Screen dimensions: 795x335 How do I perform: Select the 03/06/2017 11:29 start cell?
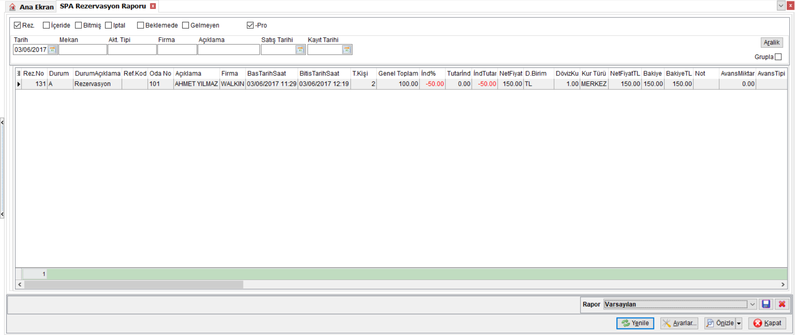click(x=271, y=84)
